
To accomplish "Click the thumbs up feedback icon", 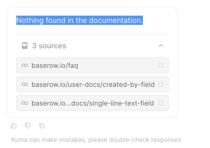I will pos(14,126).
